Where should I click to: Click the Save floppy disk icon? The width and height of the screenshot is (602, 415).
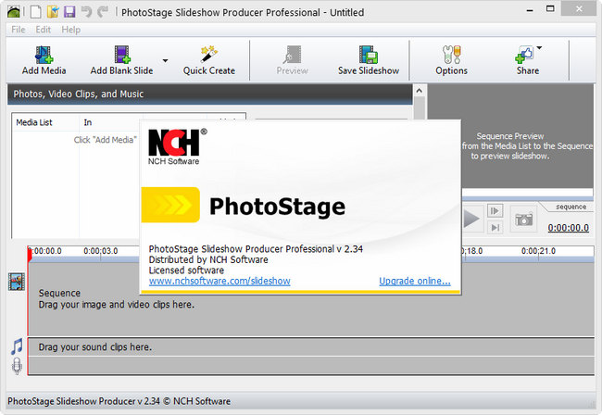[69, 11]
